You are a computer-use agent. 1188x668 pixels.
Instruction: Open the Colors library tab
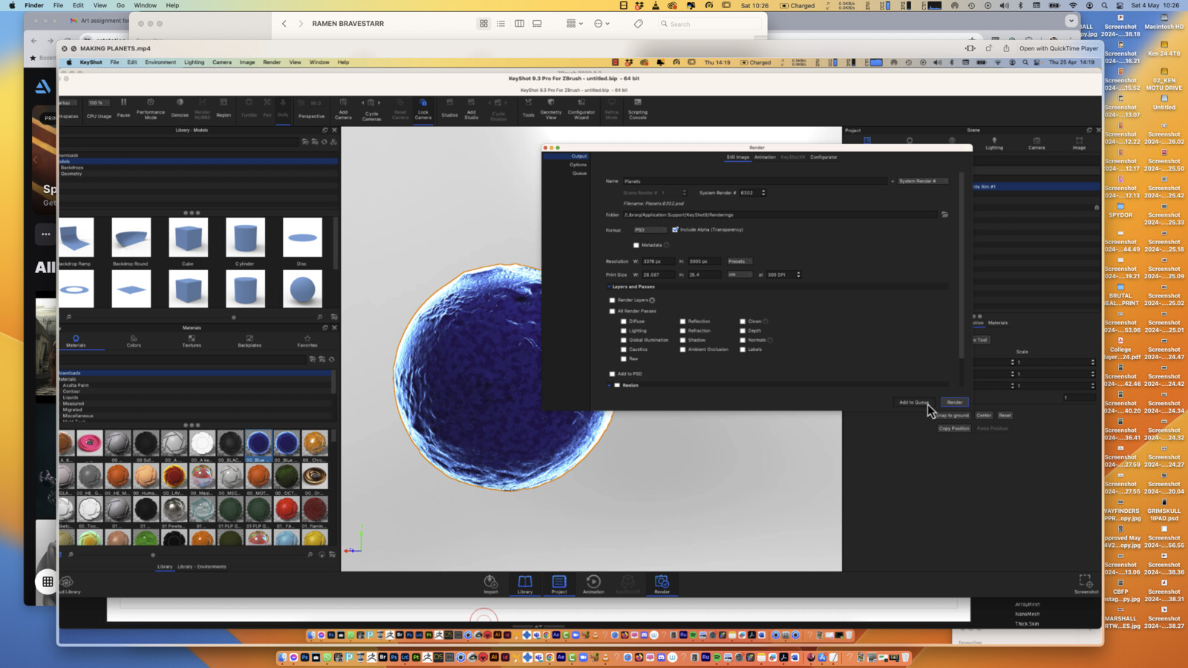click(x=134, y=341)
